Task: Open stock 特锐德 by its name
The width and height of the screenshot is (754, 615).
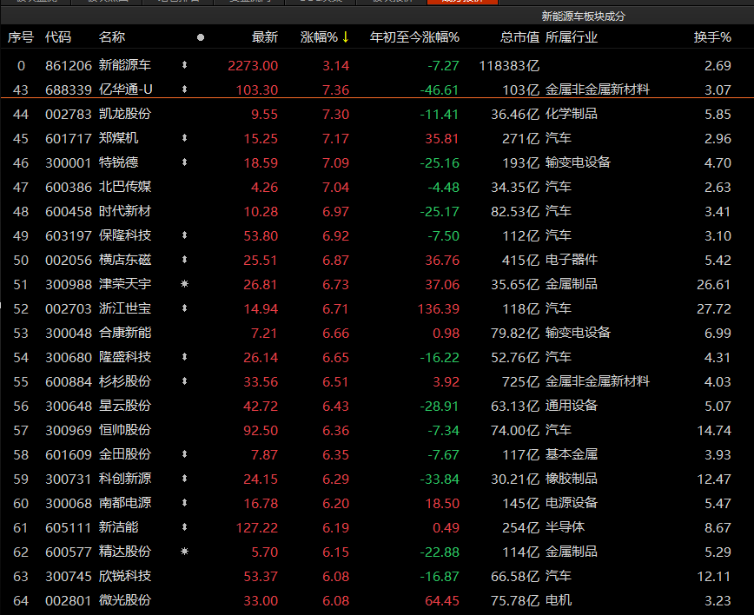Action: pos(118,162)
